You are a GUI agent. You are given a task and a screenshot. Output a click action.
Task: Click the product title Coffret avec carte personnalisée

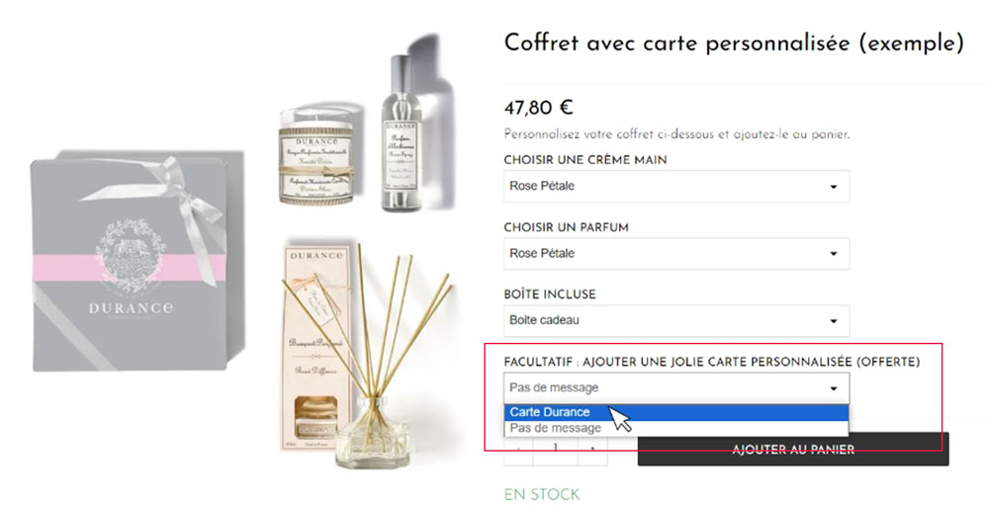[734, 43]
